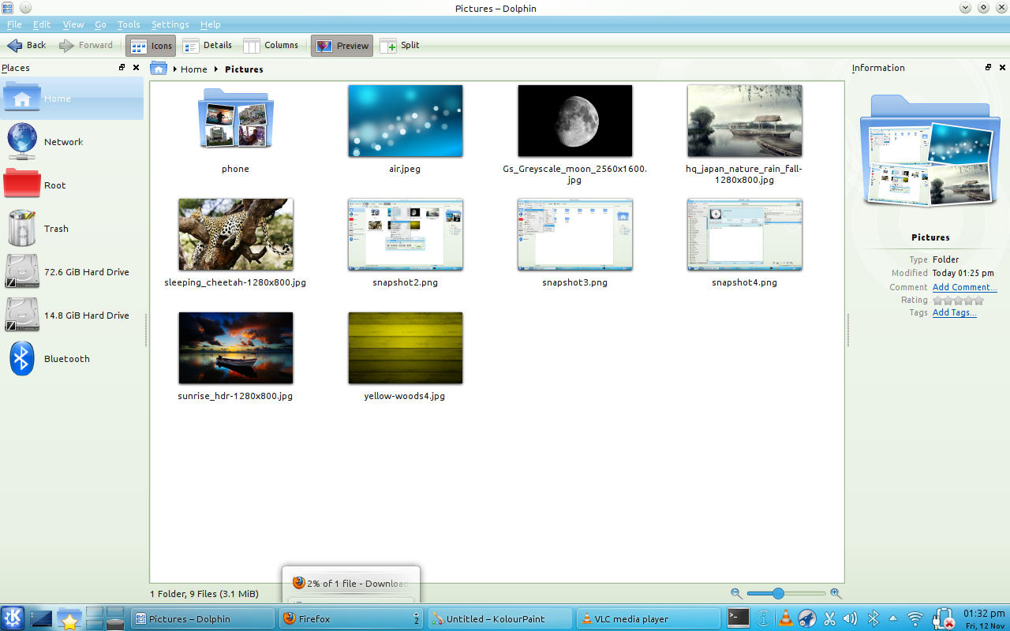This screenshot has height=631, width=1010.
Task: Open Root folder in Places
Action: click(x=72, y=185)
